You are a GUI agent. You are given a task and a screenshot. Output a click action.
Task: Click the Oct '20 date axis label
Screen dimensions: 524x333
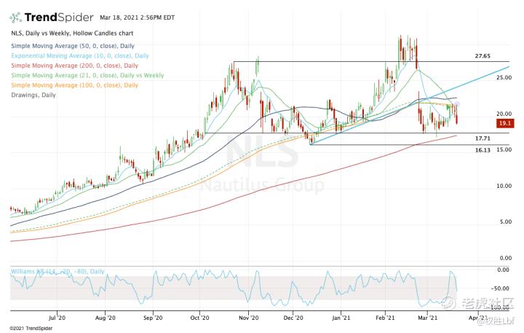(200, 318)
